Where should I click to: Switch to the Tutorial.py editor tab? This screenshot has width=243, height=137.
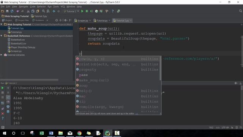(102, 21)
